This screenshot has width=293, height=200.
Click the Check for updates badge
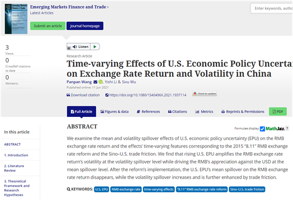click(205, 94)
